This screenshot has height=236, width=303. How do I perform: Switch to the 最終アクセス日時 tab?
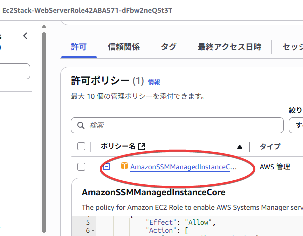coord(229,47)
